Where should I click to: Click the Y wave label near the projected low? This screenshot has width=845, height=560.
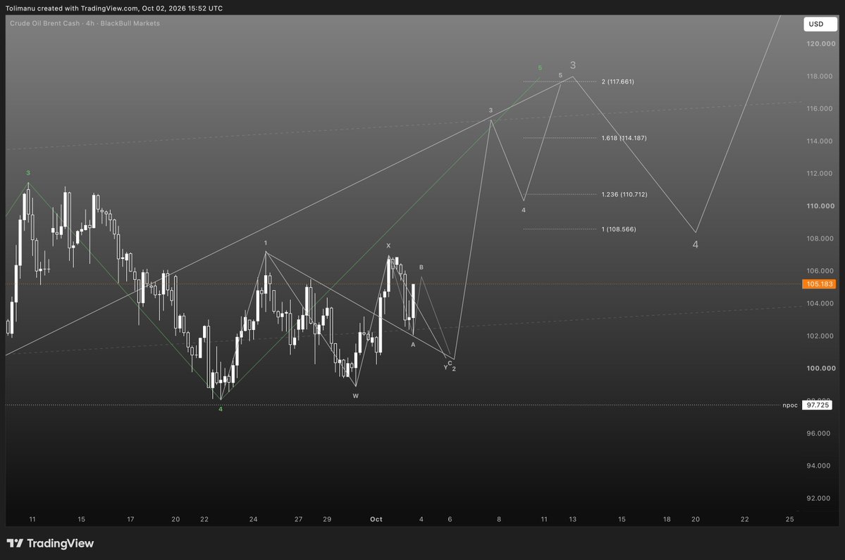[x=445, y=368]
